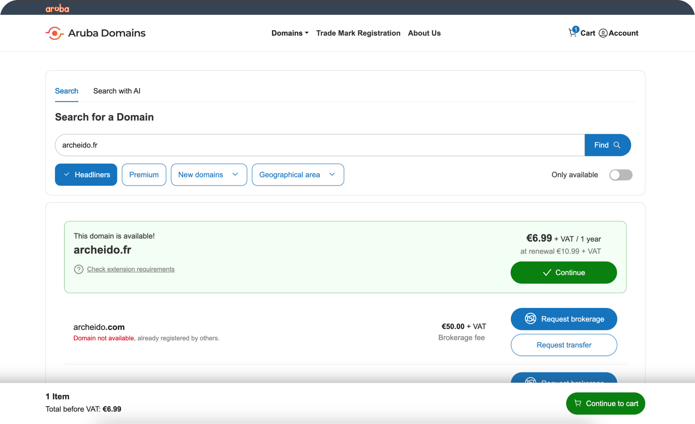Image resolution: width=695 pixels, height=424 pixels.
Task: Open the shopping cart icon
Action: point(573,33)
